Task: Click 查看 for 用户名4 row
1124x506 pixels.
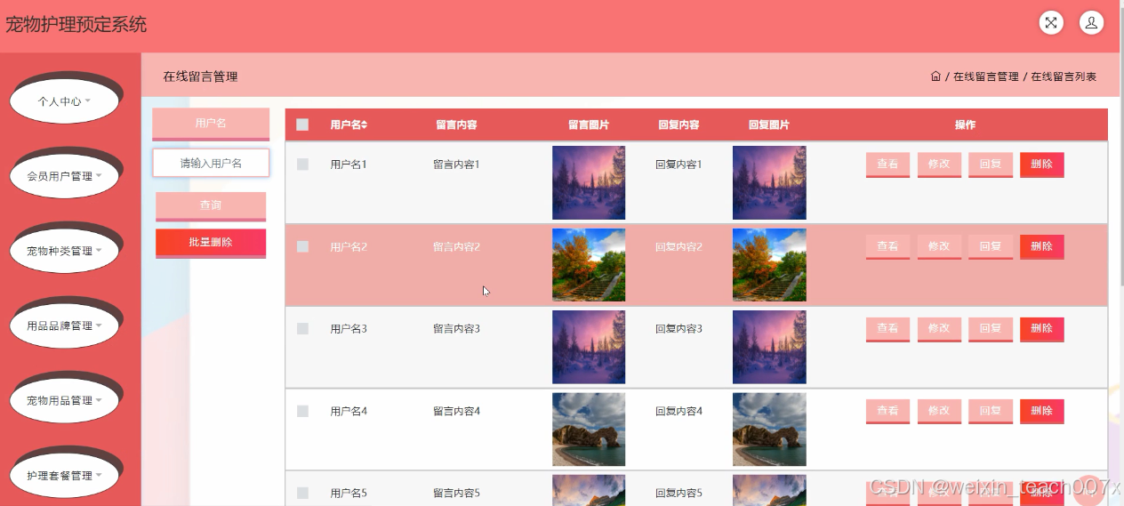Action: coord(887,411)
